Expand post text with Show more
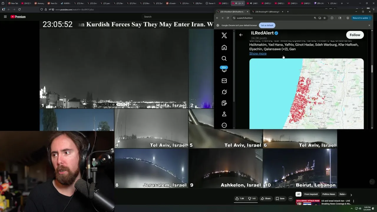Image resolution: width=377 pixels, height=212 pixels. tap(258, 54)
